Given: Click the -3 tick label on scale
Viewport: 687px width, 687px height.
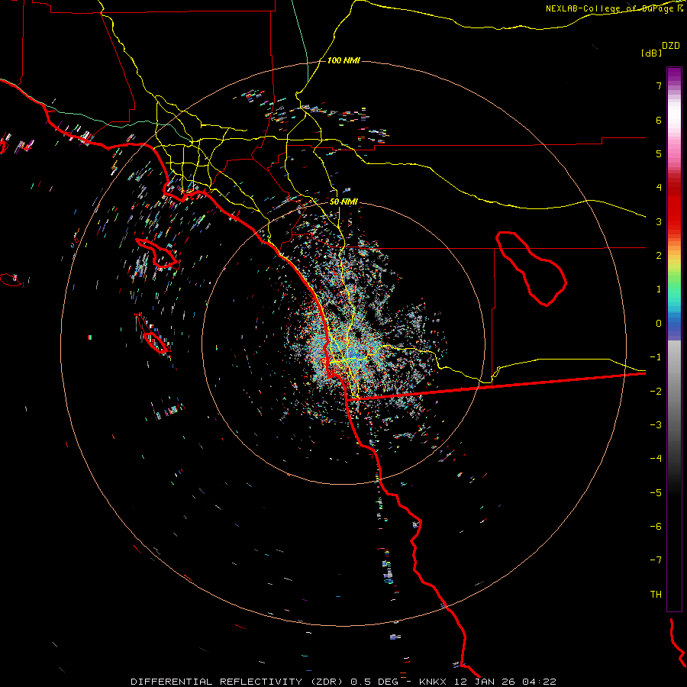Looking at the screenshot, I should [x=656, y=425].
